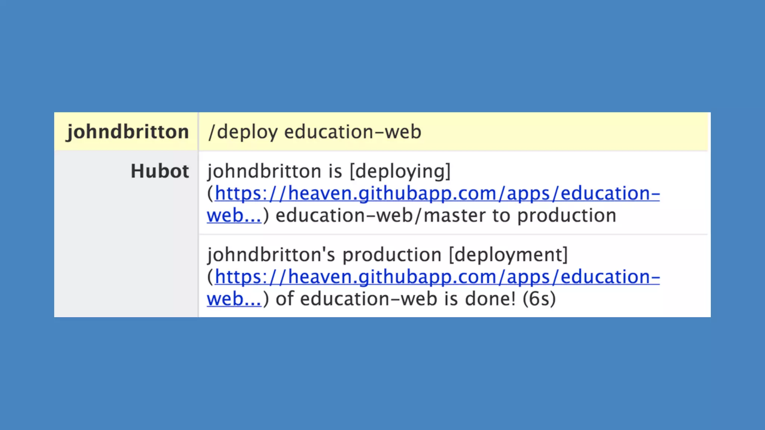Click the 'education-web/master to production' text
The width and height of the screenshot is (765, 430).
(x=446, y=216)
